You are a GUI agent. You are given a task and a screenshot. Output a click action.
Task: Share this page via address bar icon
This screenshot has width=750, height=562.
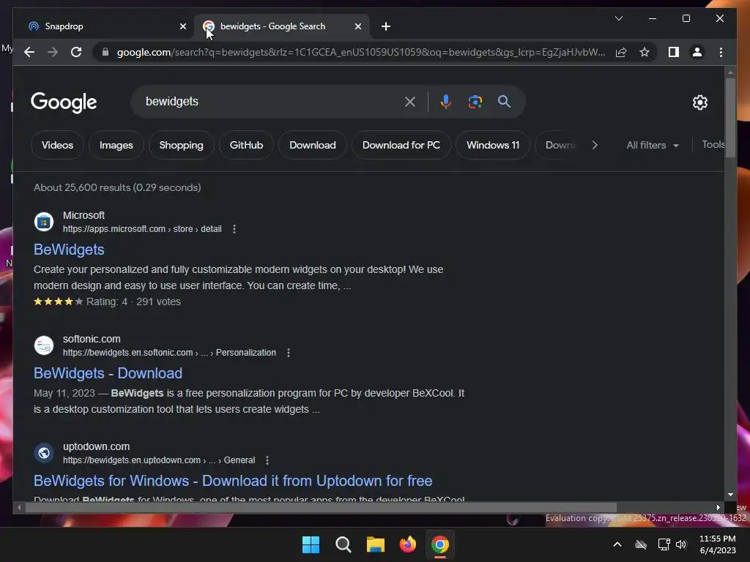[621, 52]
